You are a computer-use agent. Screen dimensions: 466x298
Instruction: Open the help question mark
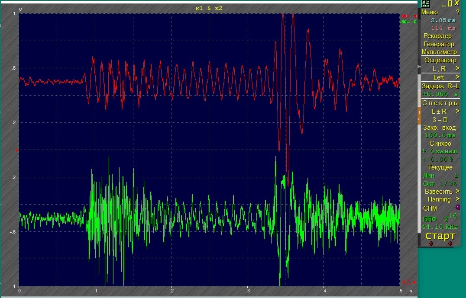[x=458, y=12]
